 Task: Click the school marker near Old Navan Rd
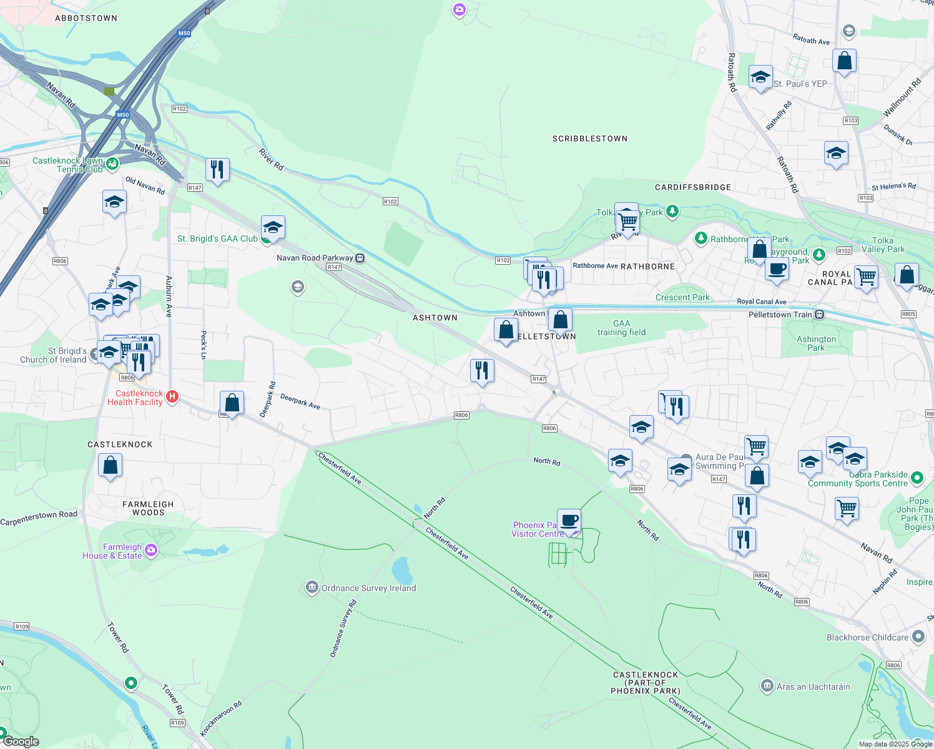point(114,202)
